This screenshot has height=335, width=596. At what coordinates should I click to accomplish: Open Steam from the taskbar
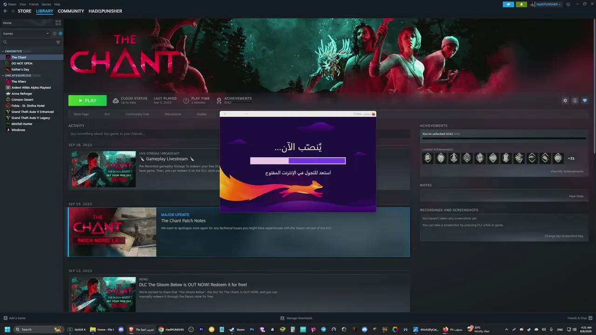[237, 329]
